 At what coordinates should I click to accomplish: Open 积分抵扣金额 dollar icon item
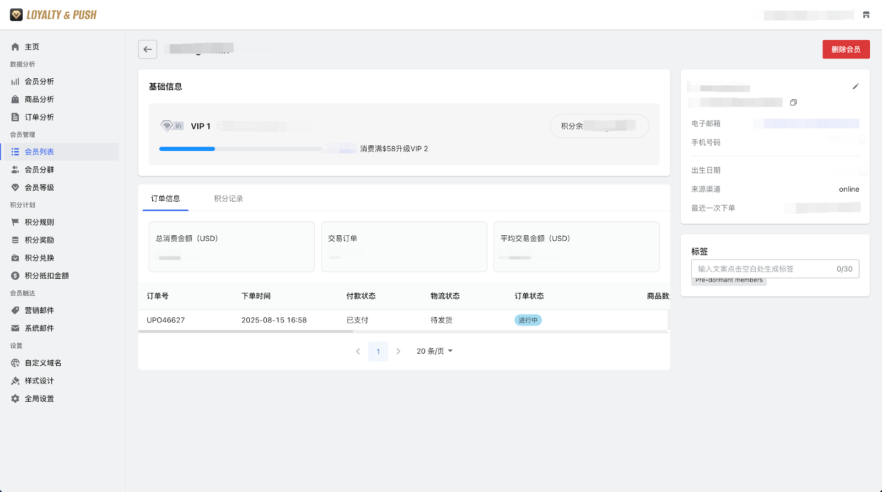(15, 275)
